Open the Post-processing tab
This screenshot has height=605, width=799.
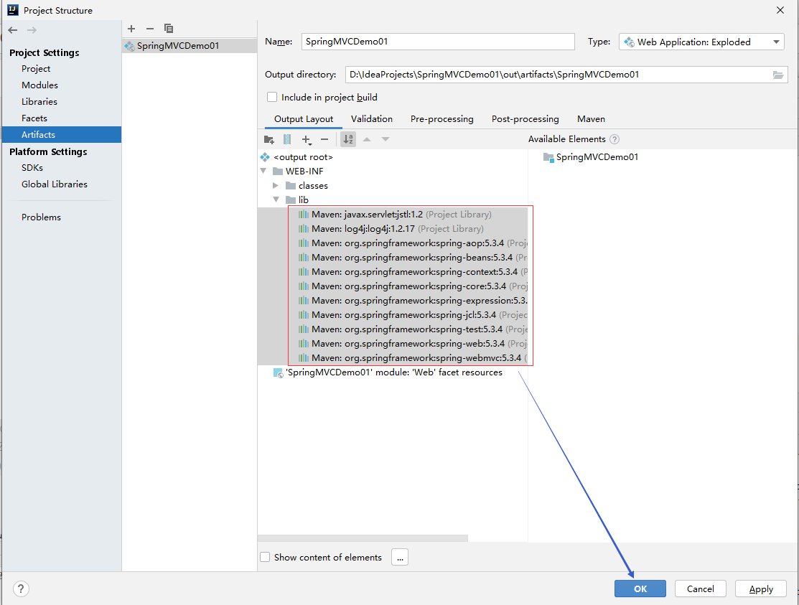pyautogui.click(x=525, y=119)
